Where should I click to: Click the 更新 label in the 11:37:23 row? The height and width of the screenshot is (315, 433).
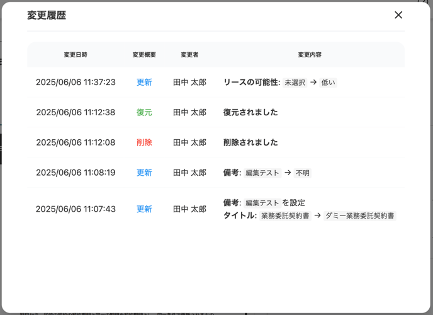click(x=144, y=83)
